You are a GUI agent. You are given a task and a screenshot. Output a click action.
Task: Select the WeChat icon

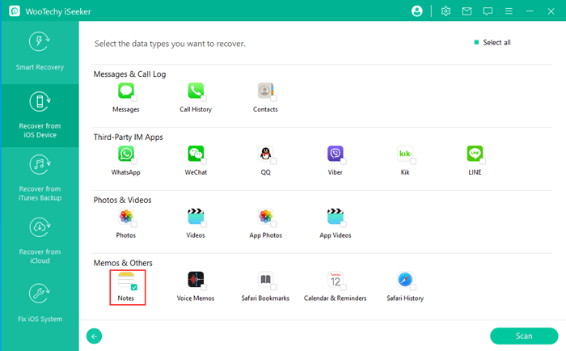tap(196, 154)
